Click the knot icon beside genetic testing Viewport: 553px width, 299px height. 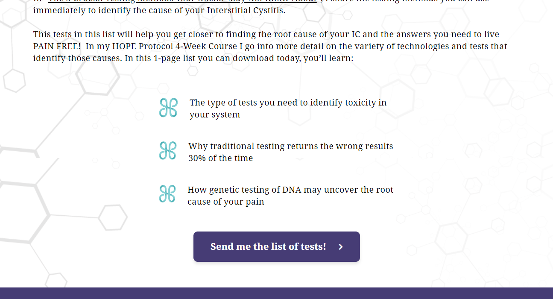[x=167, y=193]
